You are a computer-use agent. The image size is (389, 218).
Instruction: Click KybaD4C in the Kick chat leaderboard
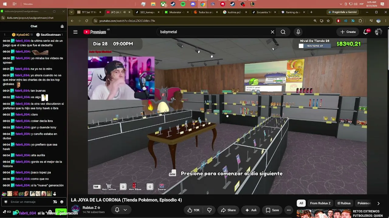tap(22, 35)
